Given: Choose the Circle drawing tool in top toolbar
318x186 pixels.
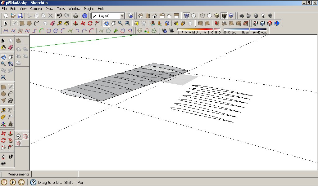Looking at the screenshot, I should click(29, 23).
